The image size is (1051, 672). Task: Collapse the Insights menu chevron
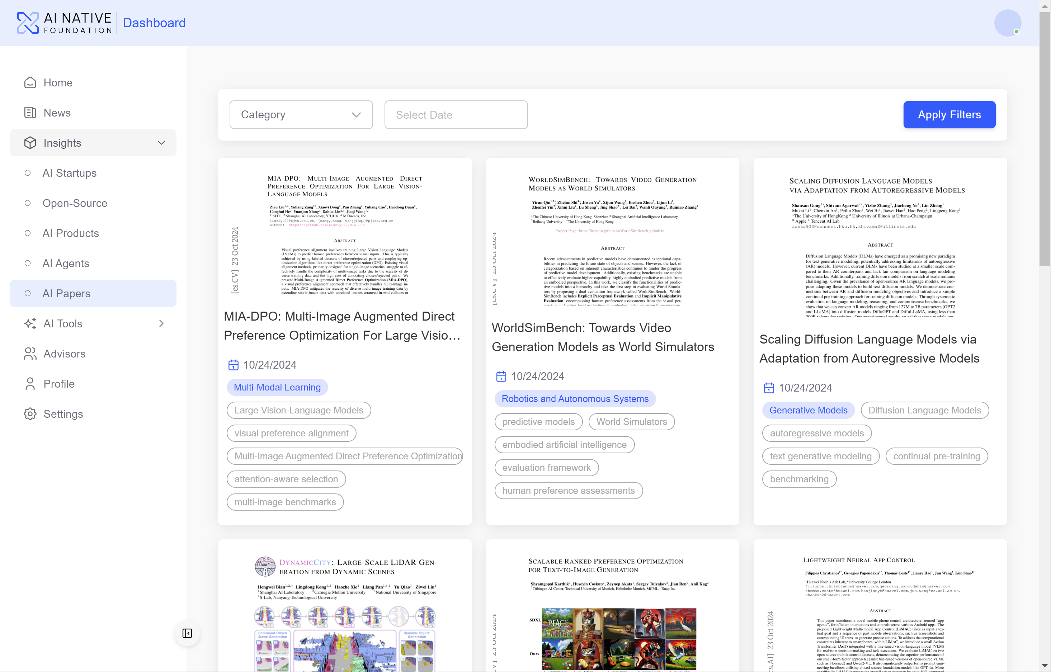coord(161,143)
